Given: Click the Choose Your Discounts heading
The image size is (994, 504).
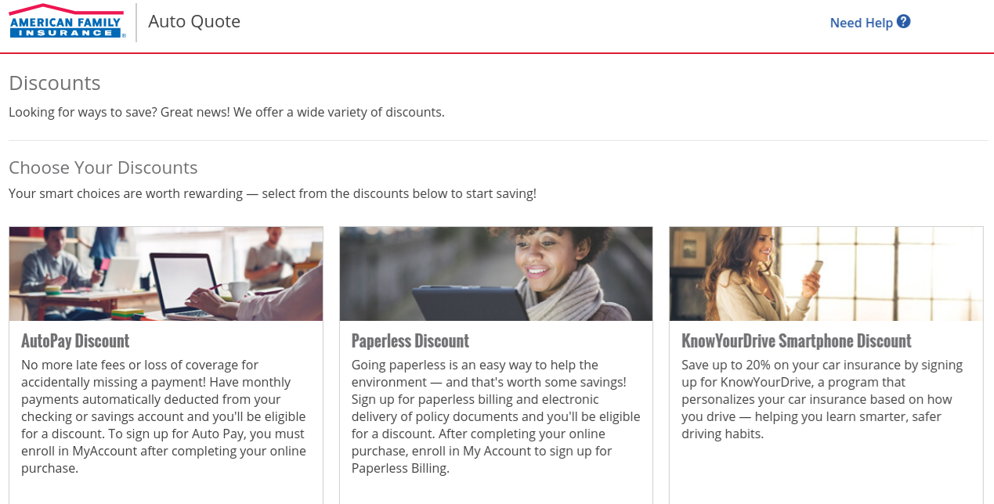Looking at the screenshot, I should coord(103,166).
